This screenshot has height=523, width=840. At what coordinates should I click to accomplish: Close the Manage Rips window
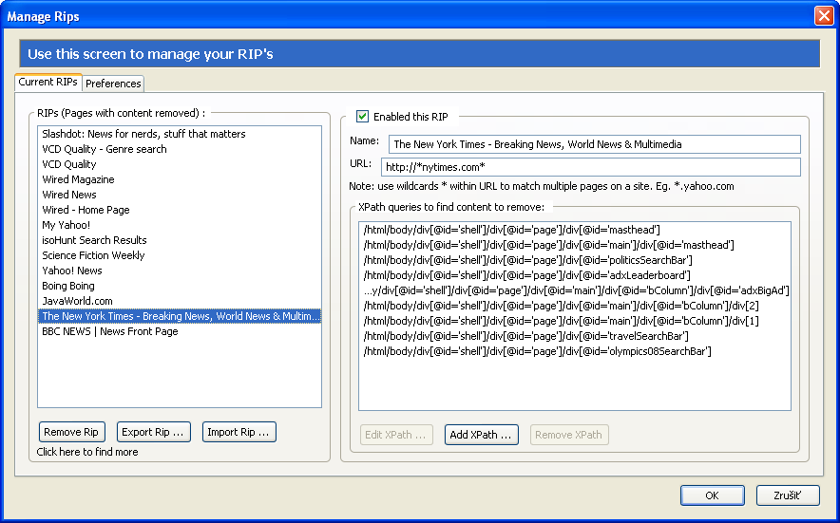tap(824, 15)
